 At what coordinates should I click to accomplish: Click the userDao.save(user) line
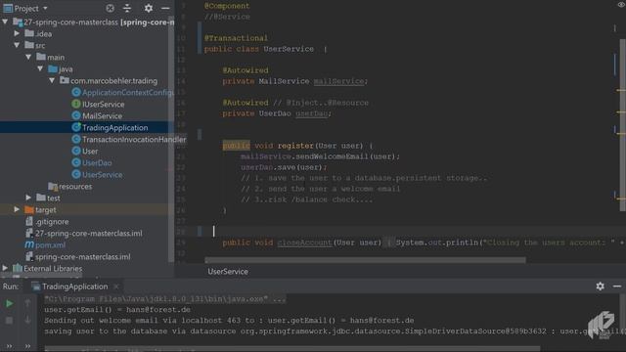coord(284,167)
